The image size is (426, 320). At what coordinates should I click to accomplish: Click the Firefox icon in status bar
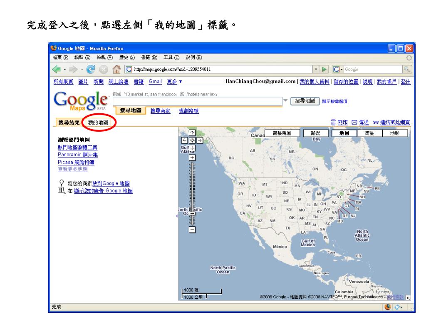tap(388, 307)
